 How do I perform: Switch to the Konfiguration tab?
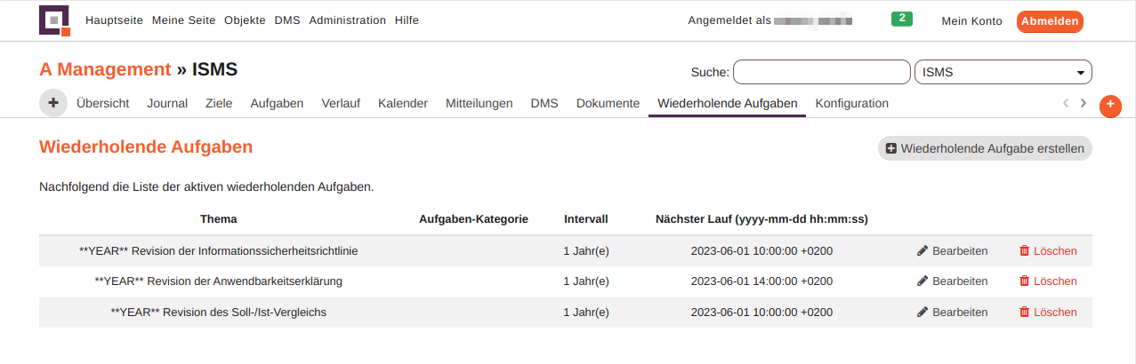tap(852, 103)
